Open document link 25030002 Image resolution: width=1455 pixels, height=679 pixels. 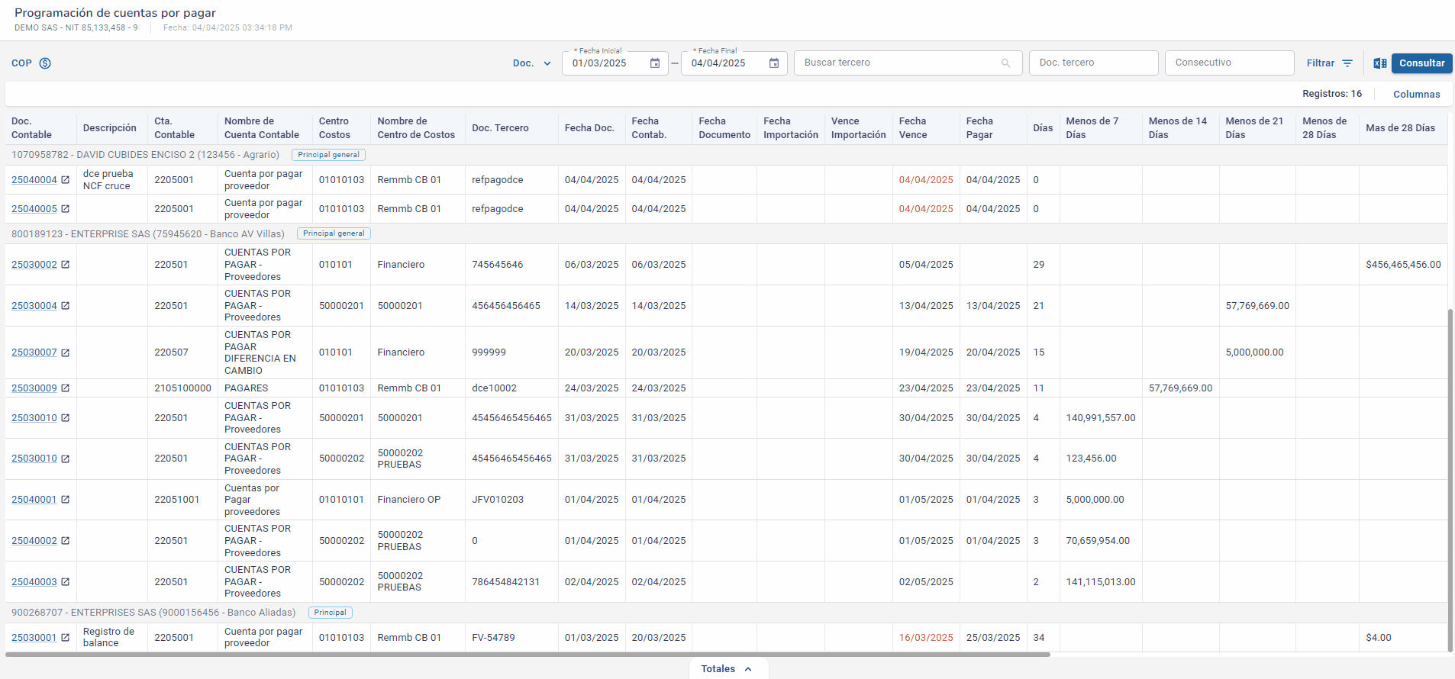[34, 265]
